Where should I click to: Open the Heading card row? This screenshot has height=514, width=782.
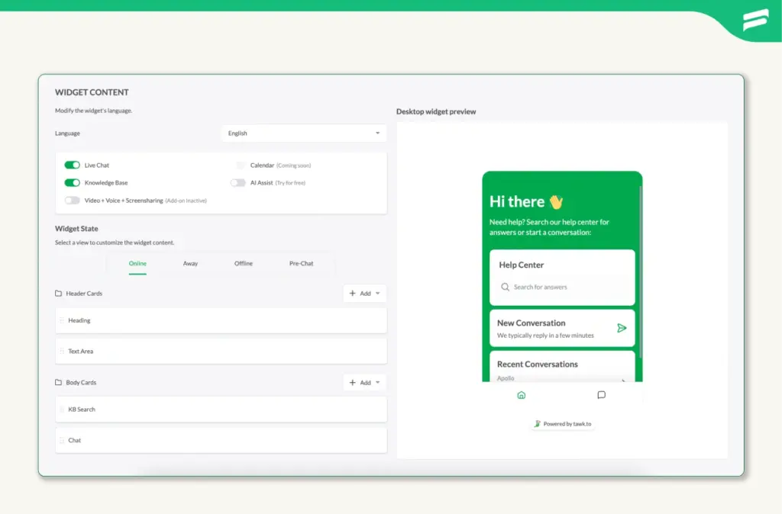tap(221, 320)
